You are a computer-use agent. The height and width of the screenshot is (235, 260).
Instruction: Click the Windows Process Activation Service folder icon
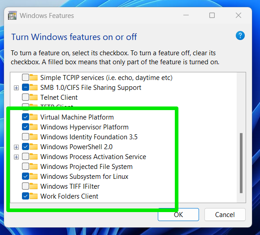pyautogui.click(x=34, y=156)
